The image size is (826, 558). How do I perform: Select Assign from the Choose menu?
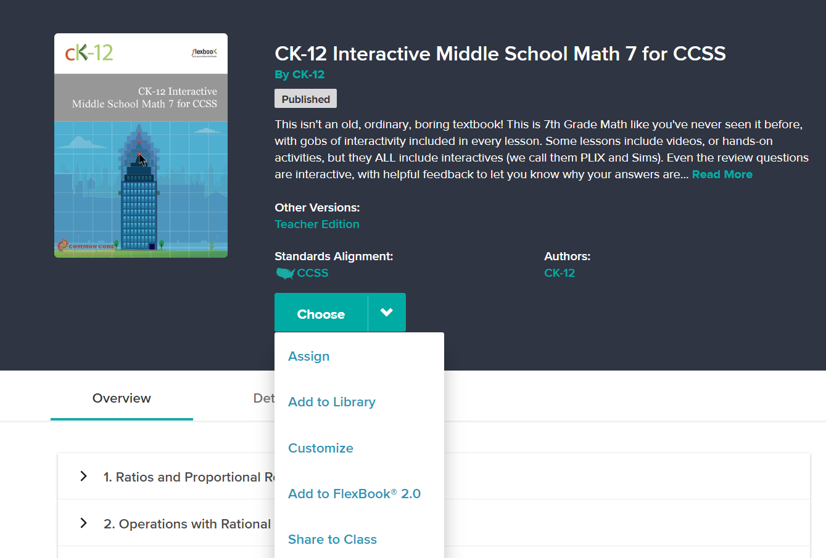pyautogui.click(x=308, y=356)
